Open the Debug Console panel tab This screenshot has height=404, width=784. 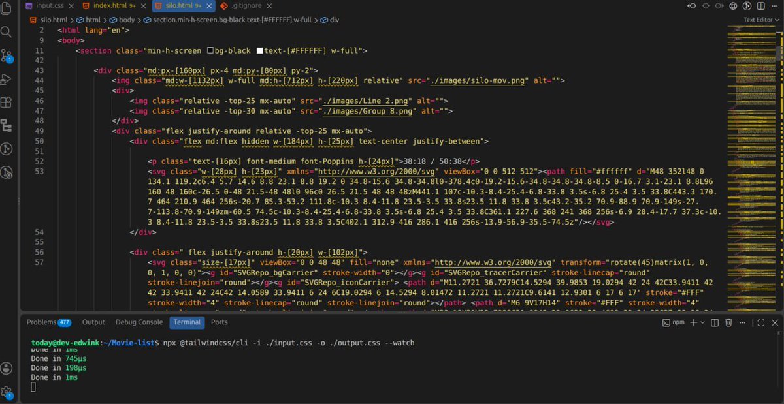(x=139, y=322)
